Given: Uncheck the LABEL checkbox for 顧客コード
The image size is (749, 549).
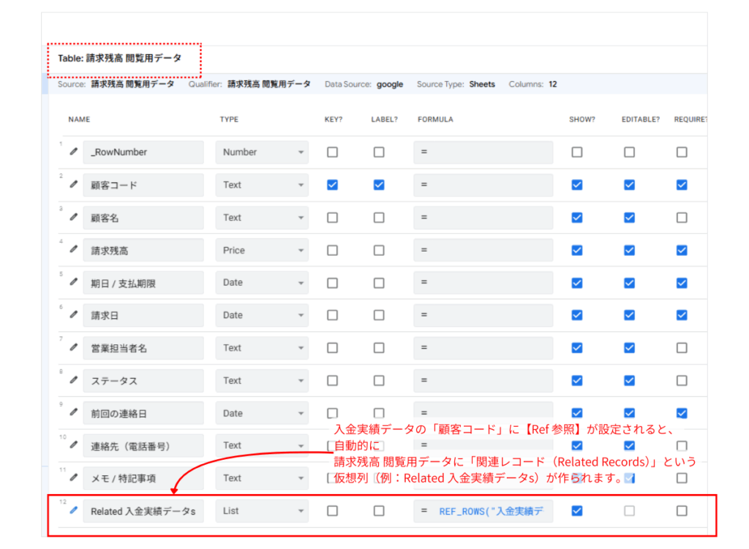Looking at the screenshot, I should 379,185.
